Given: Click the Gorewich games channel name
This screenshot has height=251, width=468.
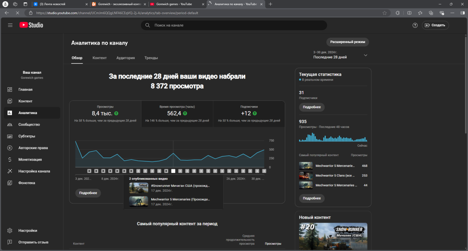Looking at the screenshot, I should [x=32, y=78].
